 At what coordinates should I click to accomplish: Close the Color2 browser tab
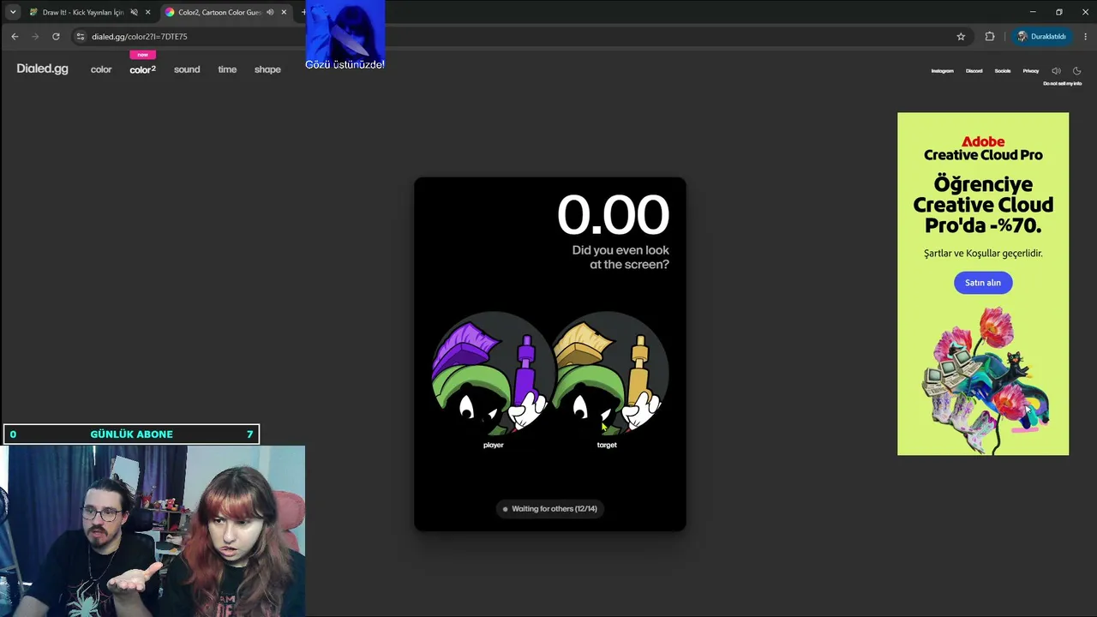(x=284, y=12)
